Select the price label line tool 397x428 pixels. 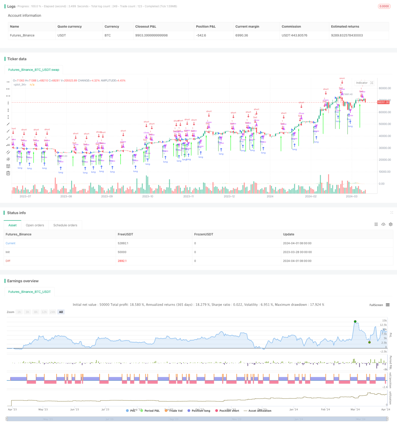coord(8,145)
